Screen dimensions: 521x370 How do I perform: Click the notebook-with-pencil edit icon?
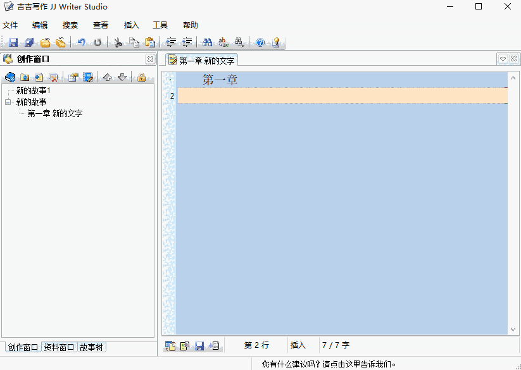click(x=88, y=77)
